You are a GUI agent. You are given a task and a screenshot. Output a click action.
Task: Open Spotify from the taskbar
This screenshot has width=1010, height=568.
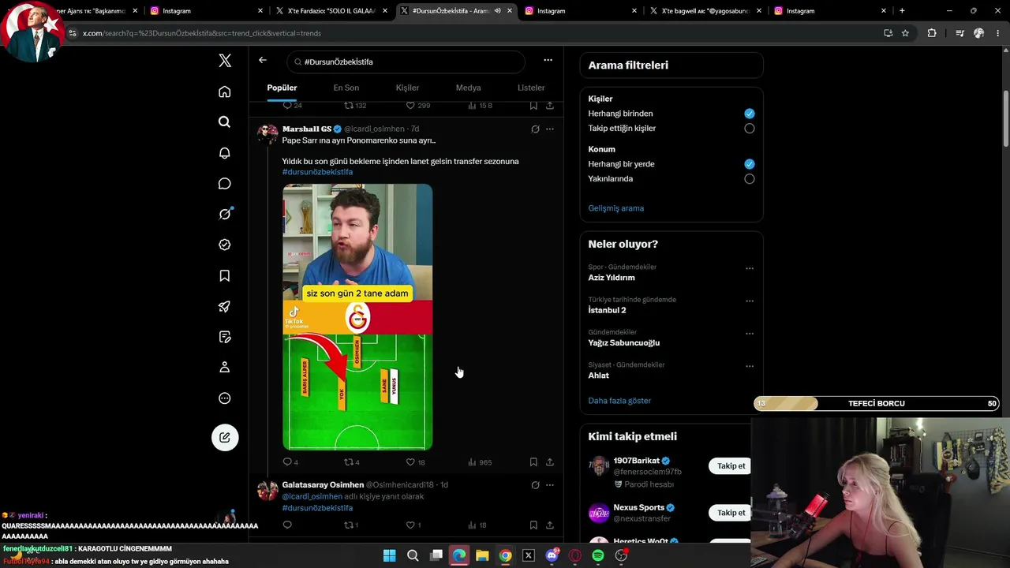[598, 555]
